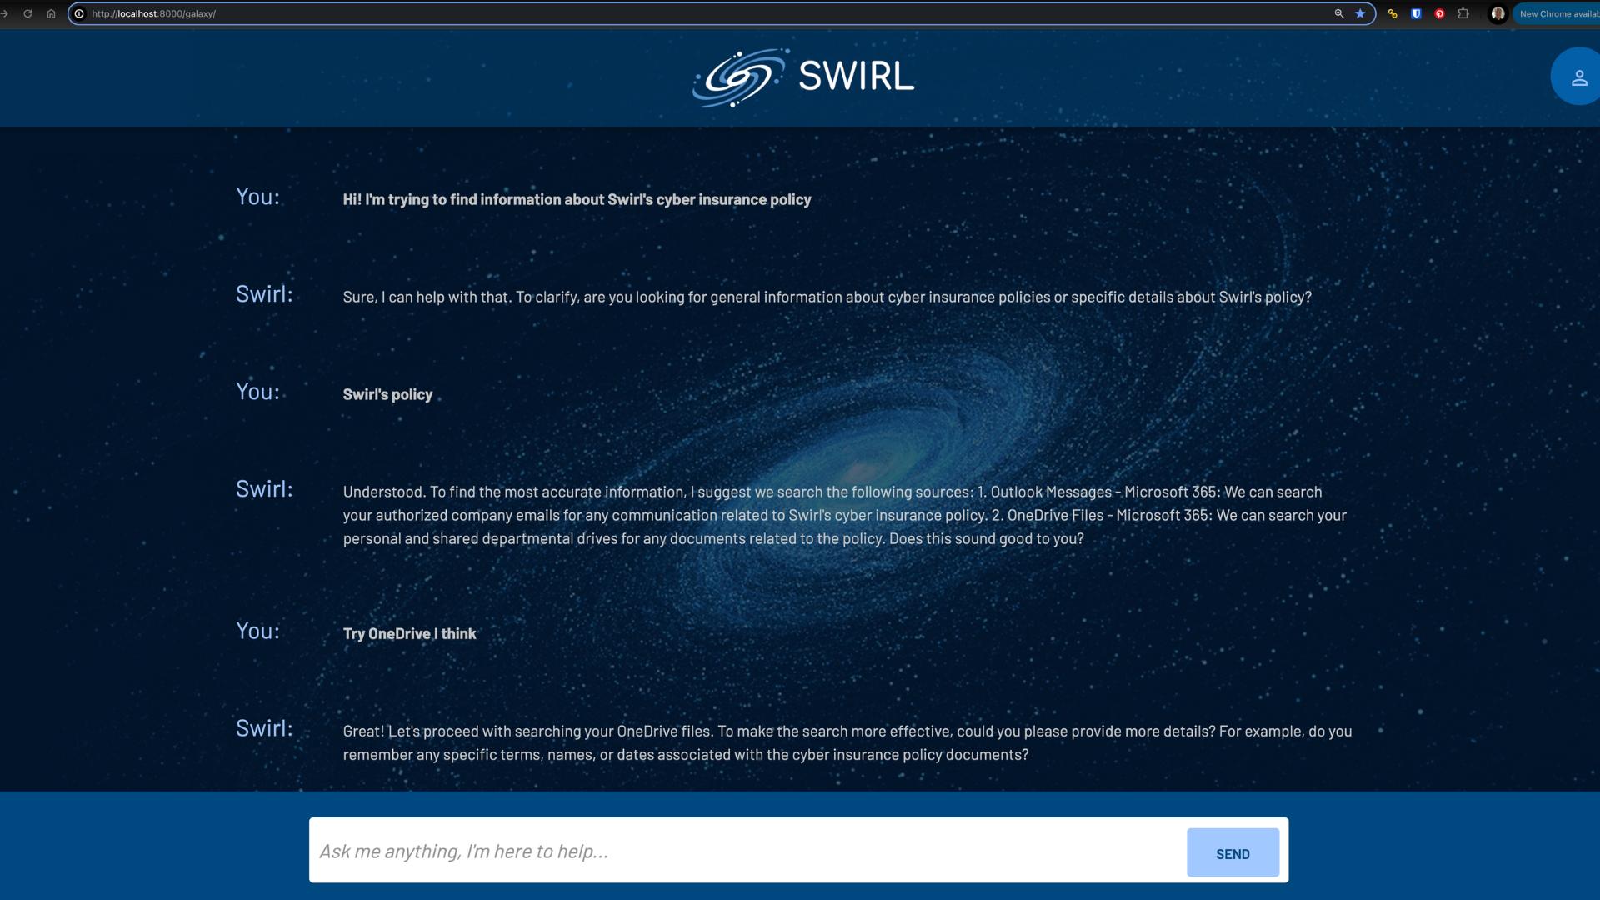Viewport: 1600px width, 900px height.
Task: Open the Bitwarden shield extension icon
Action: point(1416,13)
